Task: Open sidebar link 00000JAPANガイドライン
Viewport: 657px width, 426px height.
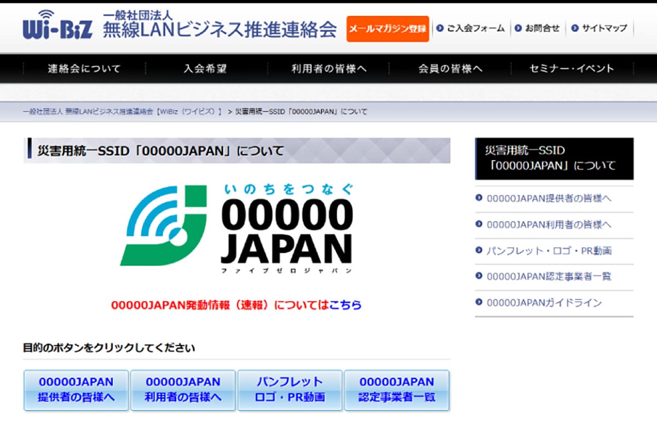Action: pyautogui.click(x=544, y=302)
